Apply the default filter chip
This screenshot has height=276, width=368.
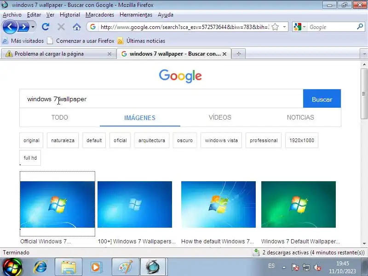(x=94, y=140)
